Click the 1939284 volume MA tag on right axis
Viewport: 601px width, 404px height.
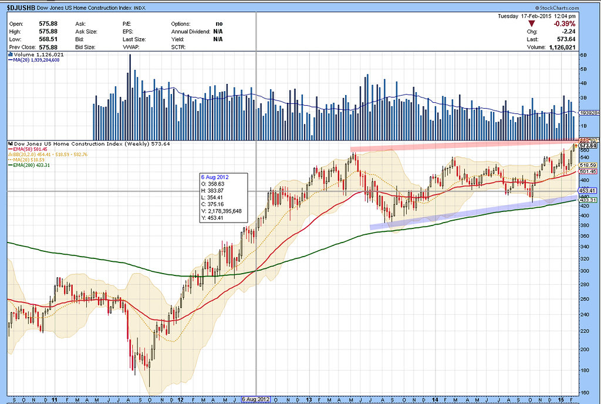click(589, 113)
